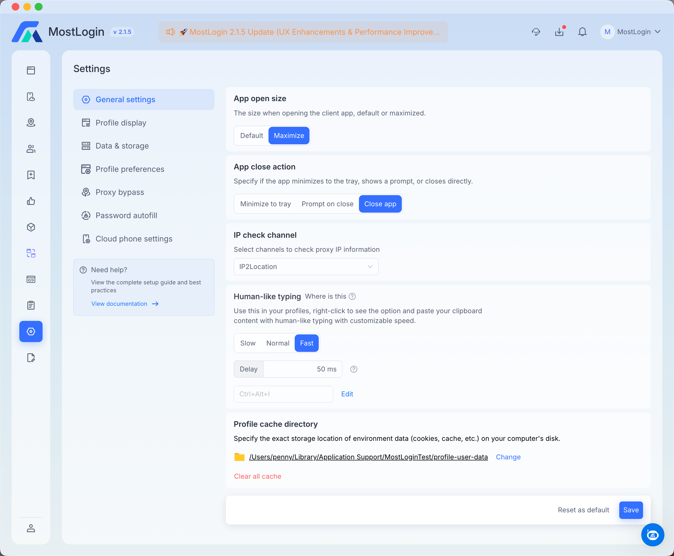Choose Close app action
This screenshot has height=556, width=674.
click(x=380, y=204)
